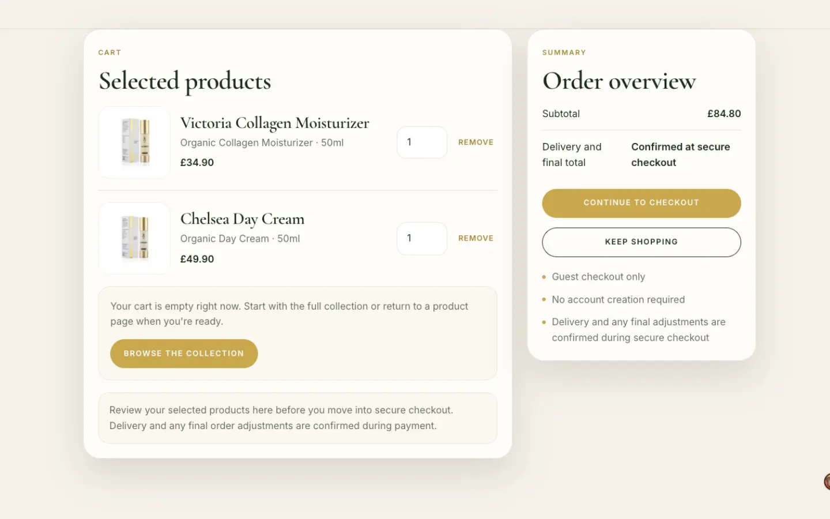Click the Victoria Collagen Moisturizer product thumbnail
Screen dimensions: 830x519
[x=134, y=142]
